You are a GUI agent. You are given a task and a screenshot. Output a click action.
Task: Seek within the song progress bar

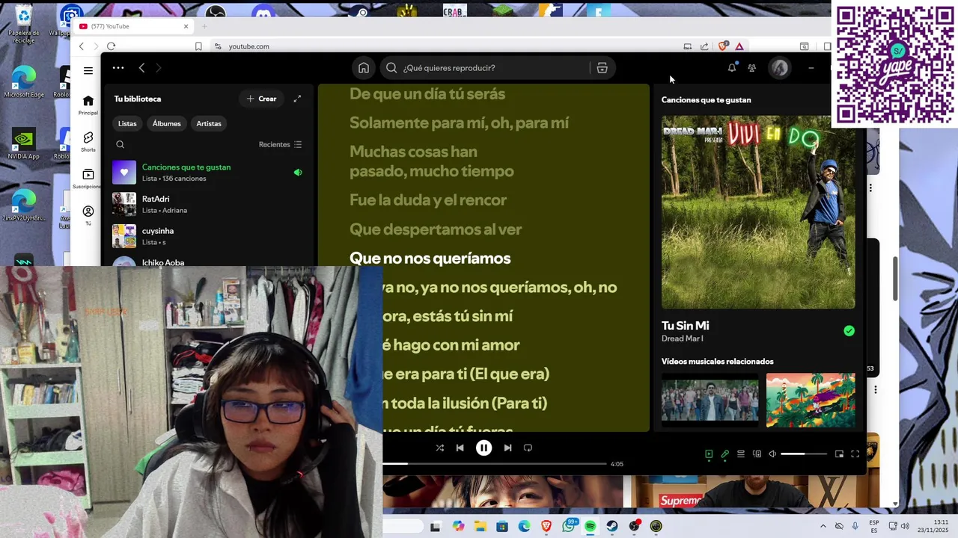(x=495, y=464)
